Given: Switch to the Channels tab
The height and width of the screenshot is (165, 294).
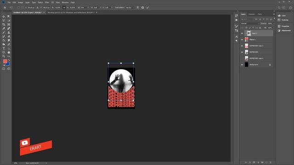Looking at the screenshot, I should pyautogui.click(x=251, y=14).
